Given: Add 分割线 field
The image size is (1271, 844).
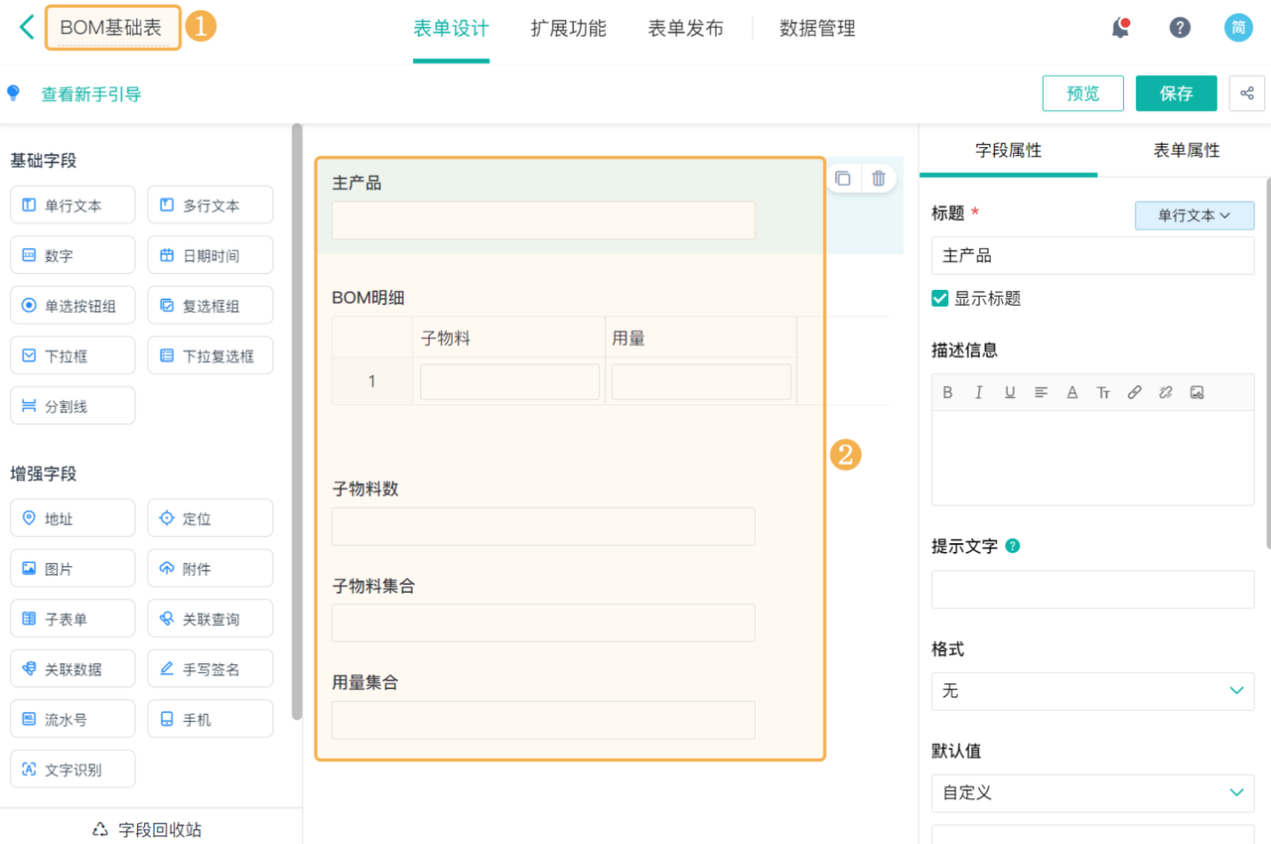Looking at the screenshot, I should tap(72, 406).
